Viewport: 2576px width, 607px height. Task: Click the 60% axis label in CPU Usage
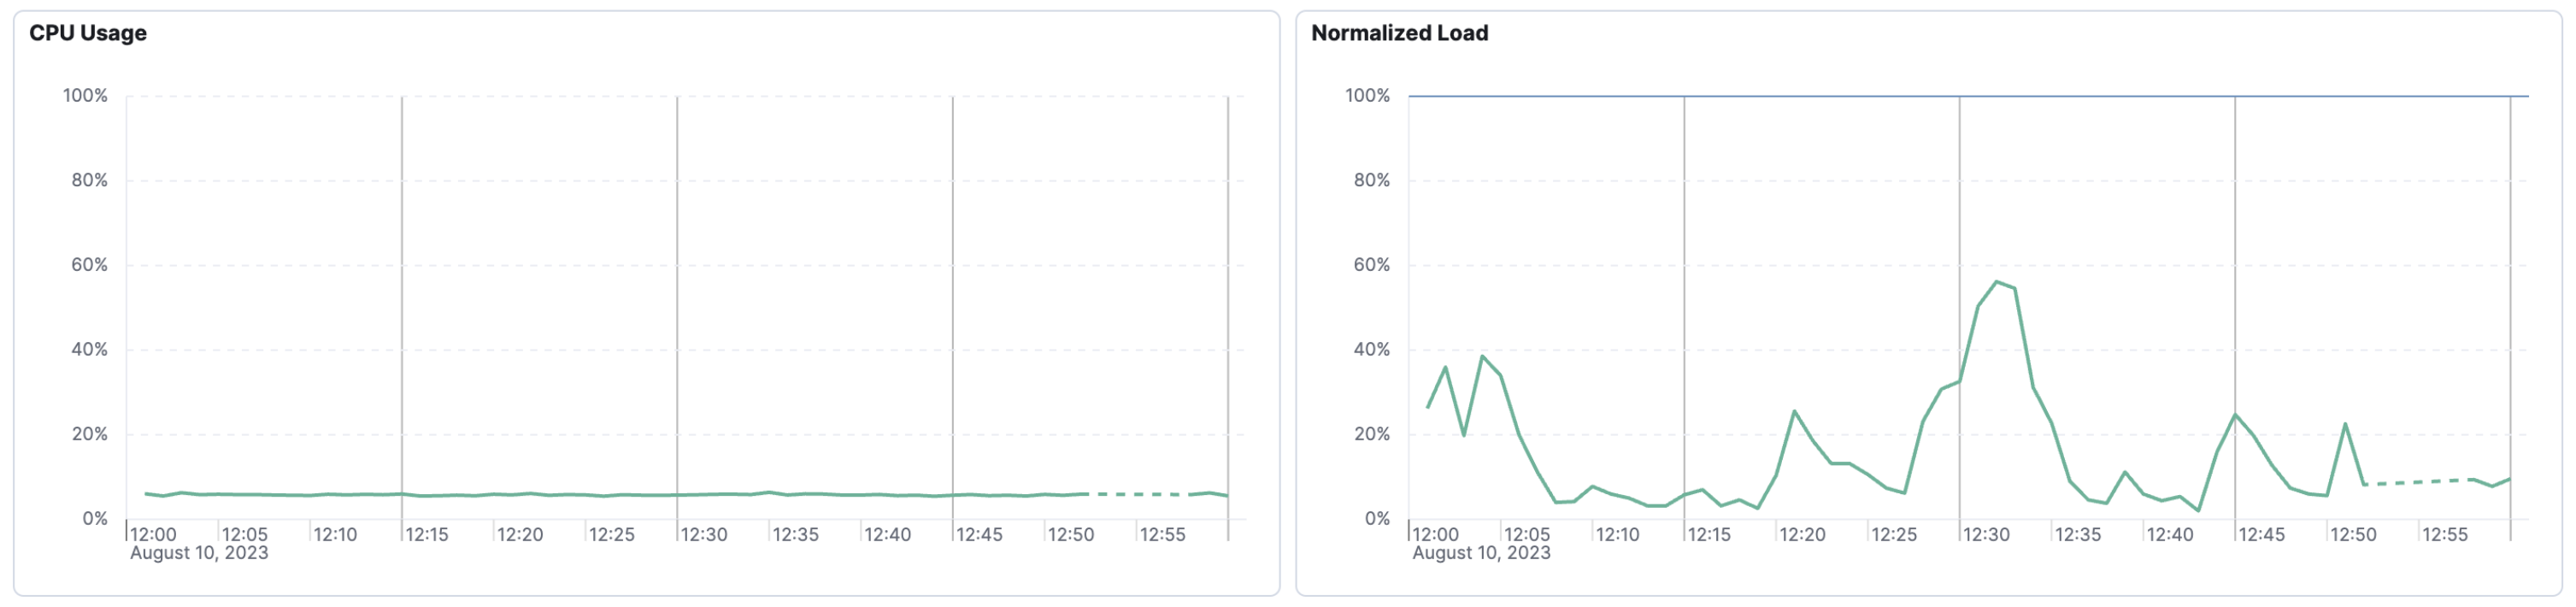[x=89, y=265]
